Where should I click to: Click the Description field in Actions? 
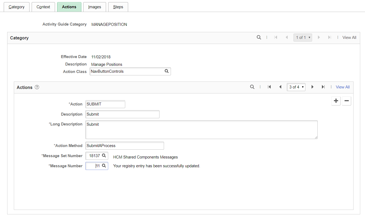122,114
